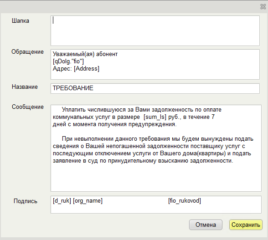Click inside the Обращение text area
268x240 pixels.
coord(155,64)
